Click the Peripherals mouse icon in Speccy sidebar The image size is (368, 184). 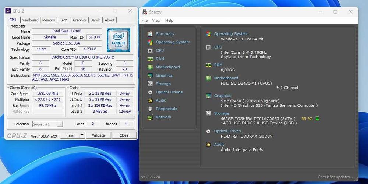pos(150,109)
